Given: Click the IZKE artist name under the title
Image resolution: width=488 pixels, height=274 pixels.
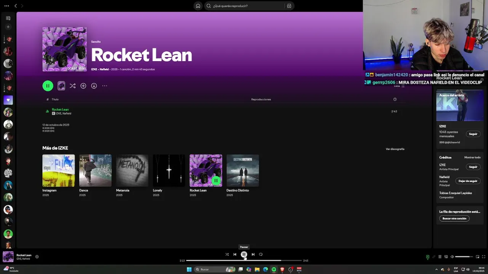Looking at the screenshot, I should click(94, 69).
